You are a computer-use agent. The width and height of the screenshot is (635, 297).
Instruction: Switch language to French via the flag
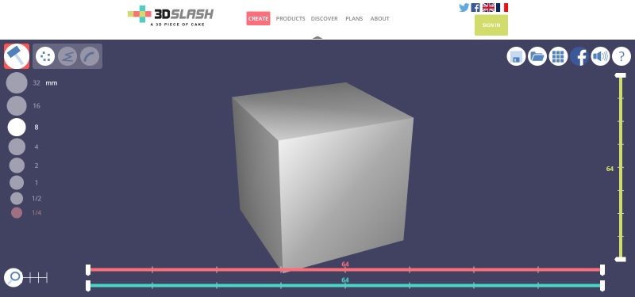click(502, 7)
